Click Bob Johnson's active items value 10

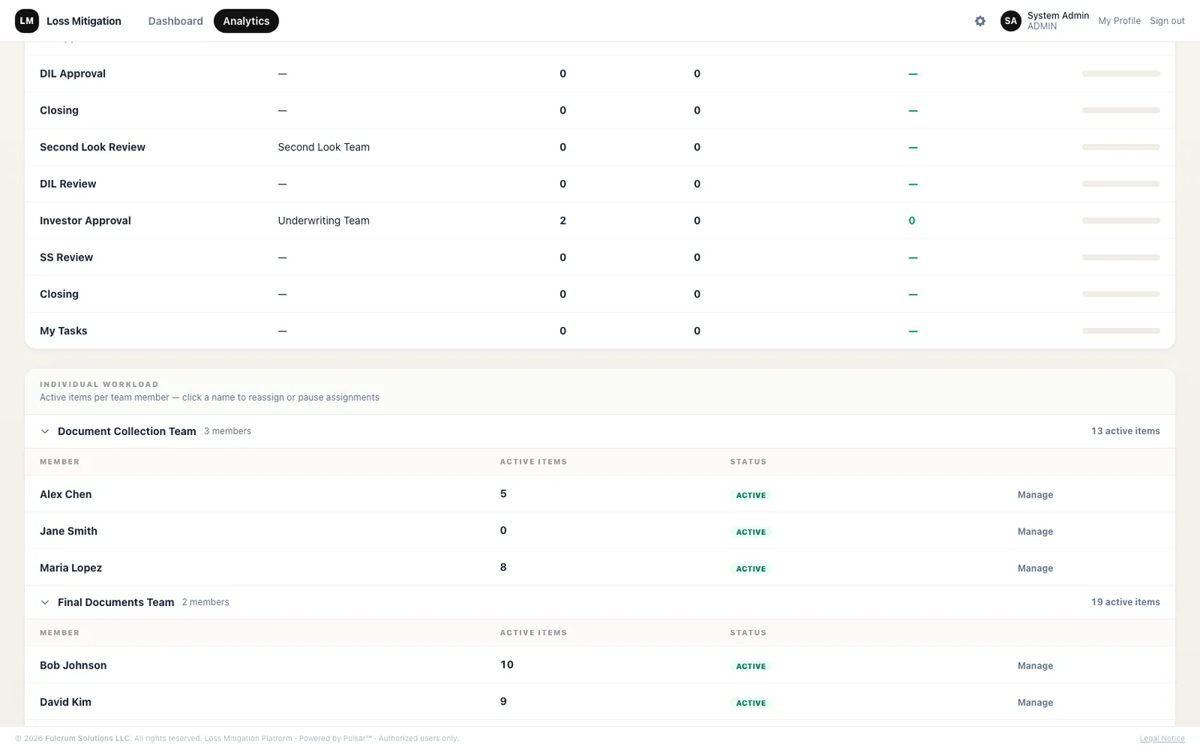[x=507, y=664]
